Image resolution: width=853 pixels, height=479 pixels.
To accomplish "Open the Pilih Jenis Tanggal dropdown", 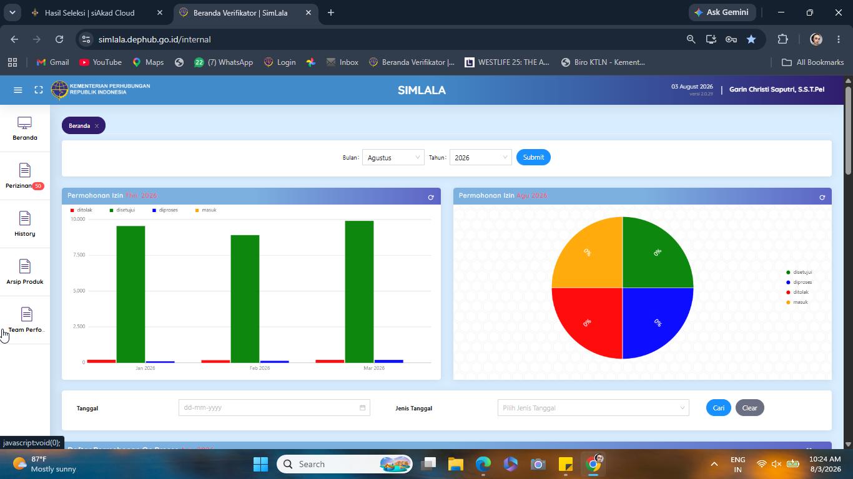I will pos(593,408).
